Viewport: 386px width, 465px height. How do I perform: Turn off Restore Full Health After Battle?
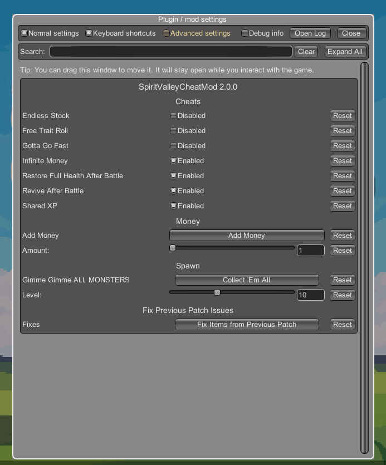tap(173, 176)
